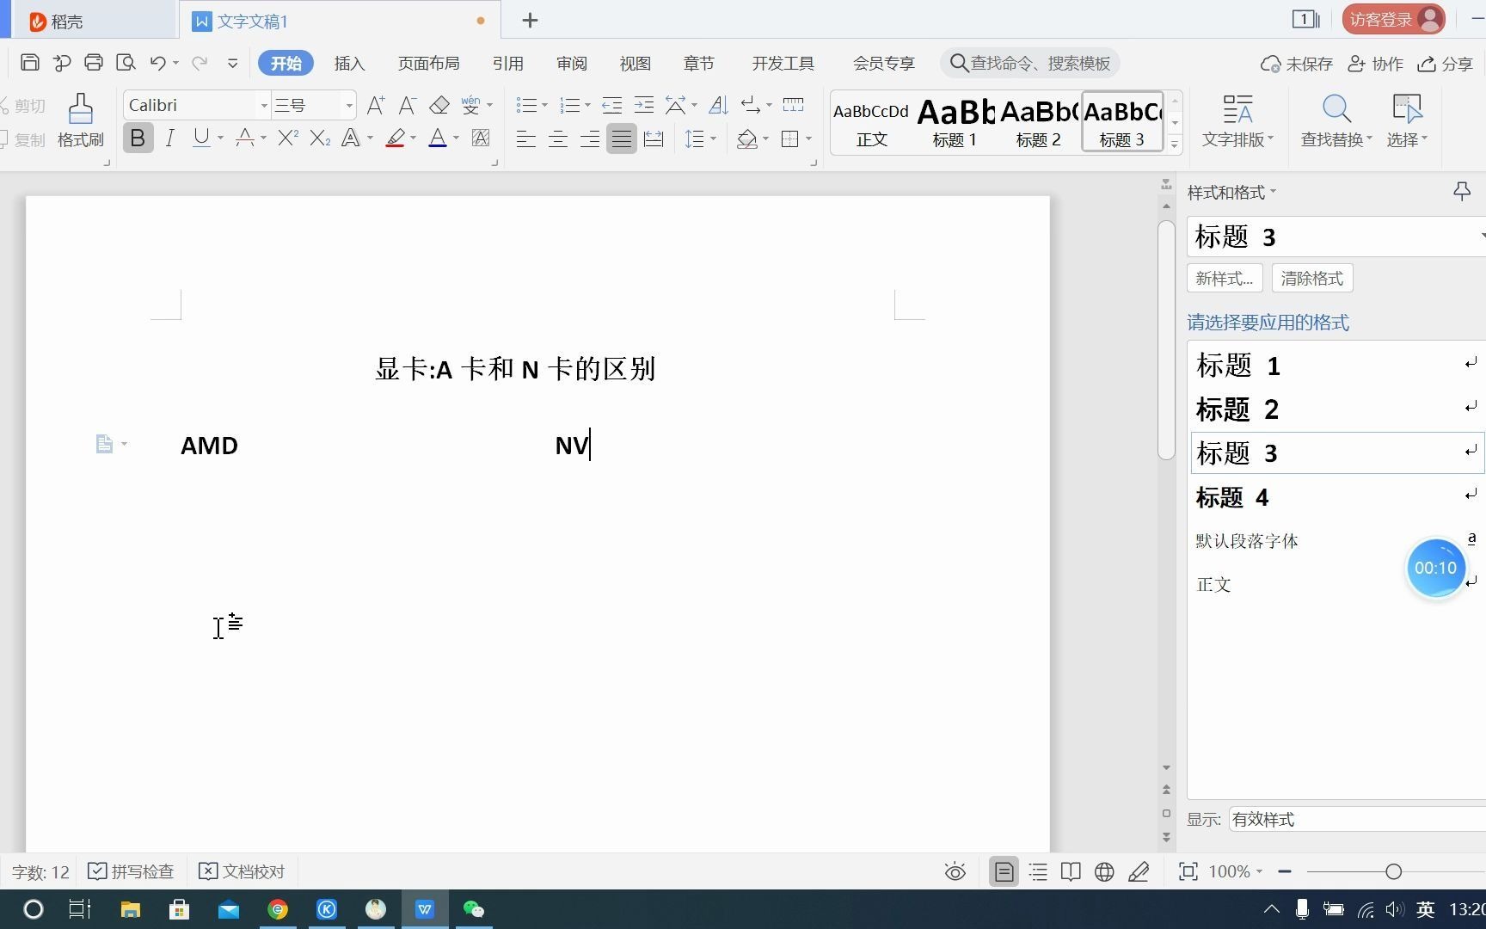Apply superscript formatting
The height and width of the screenshot is (929, 1486).
(288, 138)
